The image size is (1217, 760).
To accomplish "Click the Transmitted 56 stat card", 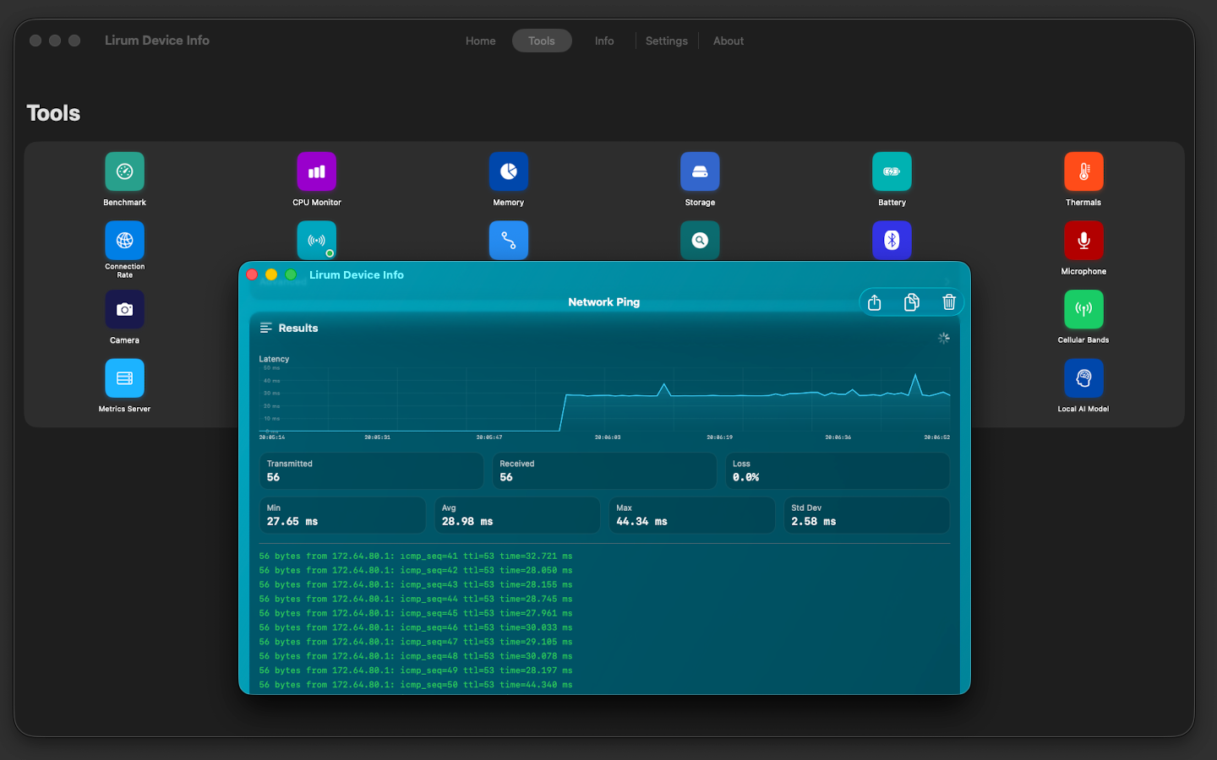I will coord(371,471).
